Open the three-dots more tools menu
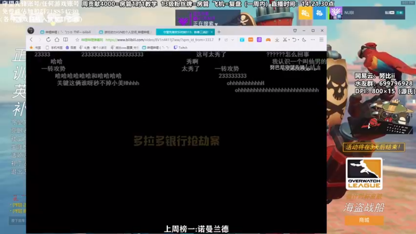This screenshot has height=234, width=416. point(313,40)
